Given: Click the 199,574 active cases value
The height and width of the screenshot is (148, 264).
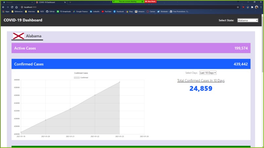Looking at the screenshot, I should (241, 48).
